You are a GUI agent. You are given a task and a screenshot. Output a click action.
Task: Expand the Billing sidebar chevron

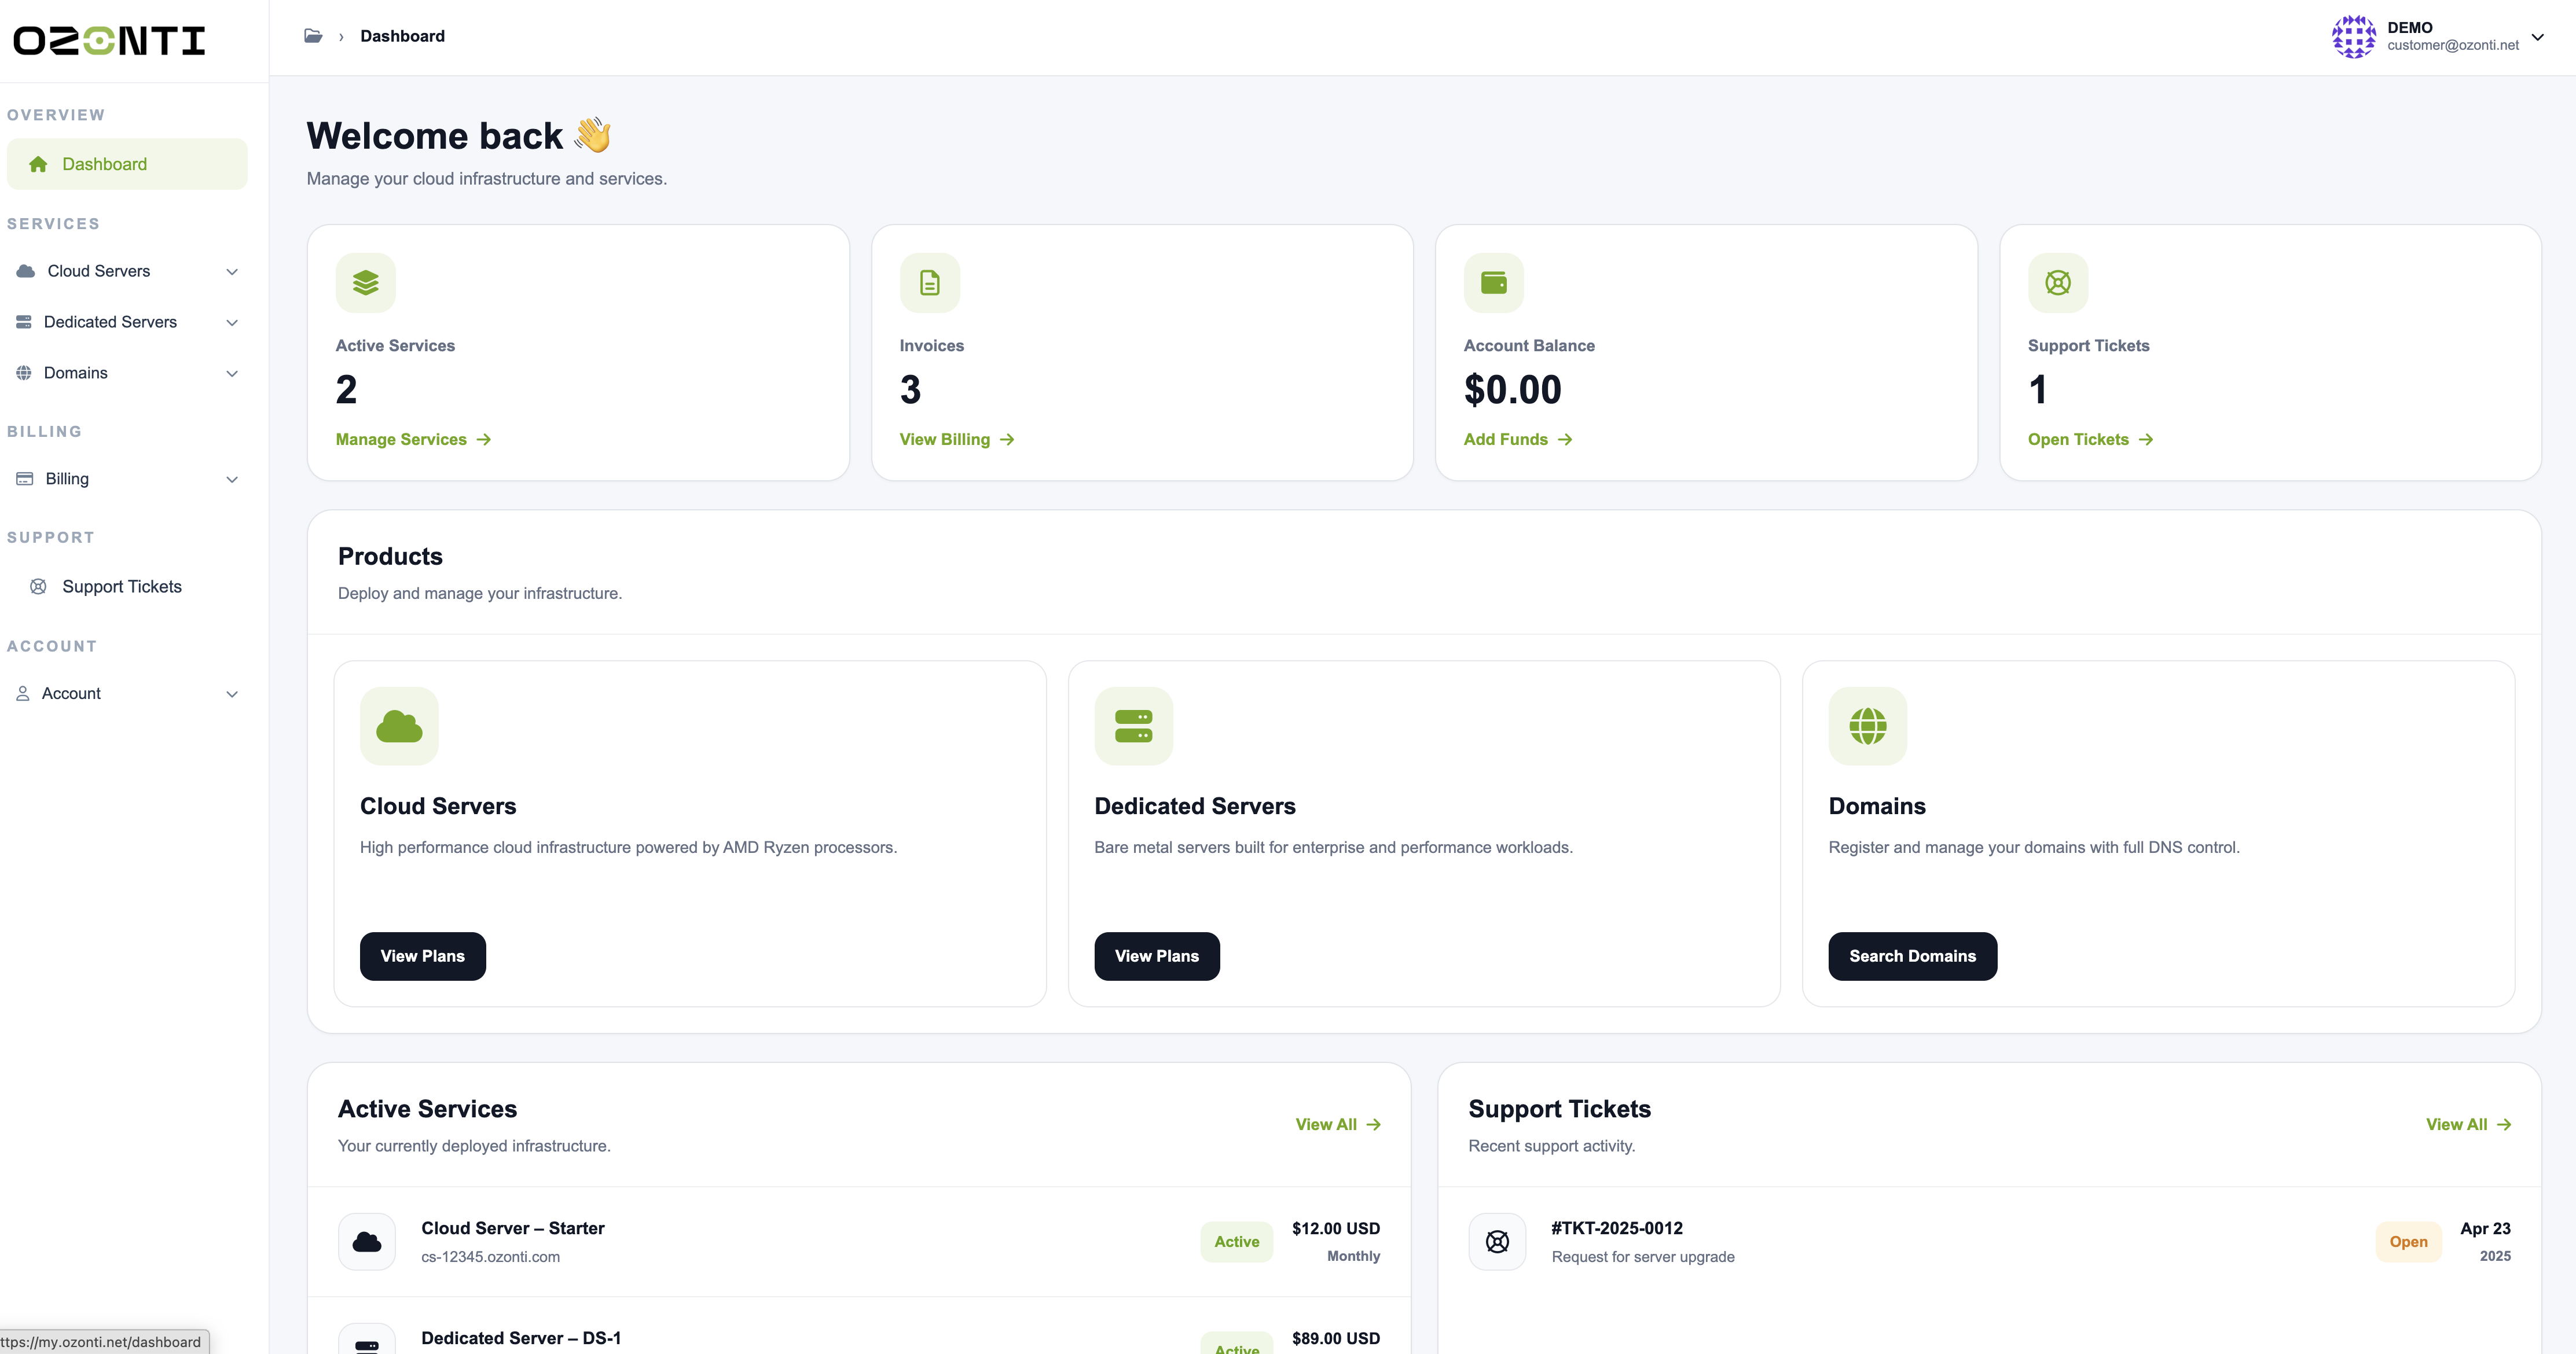[x=232, y=480]
